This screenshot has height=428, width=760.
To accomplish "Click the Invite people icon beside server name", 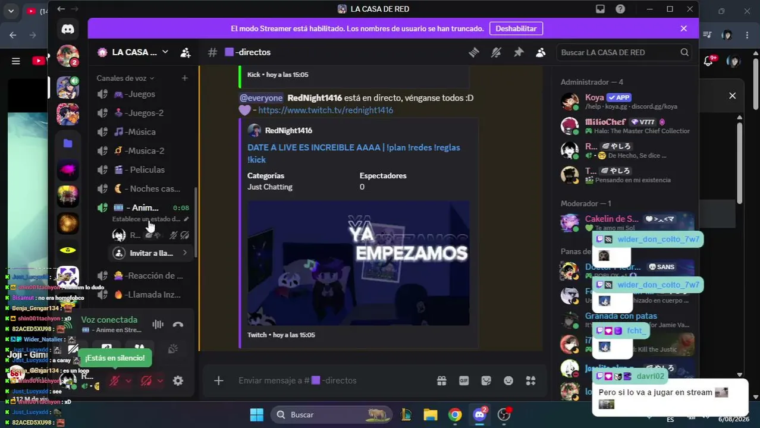I will (x=186, y=52).
